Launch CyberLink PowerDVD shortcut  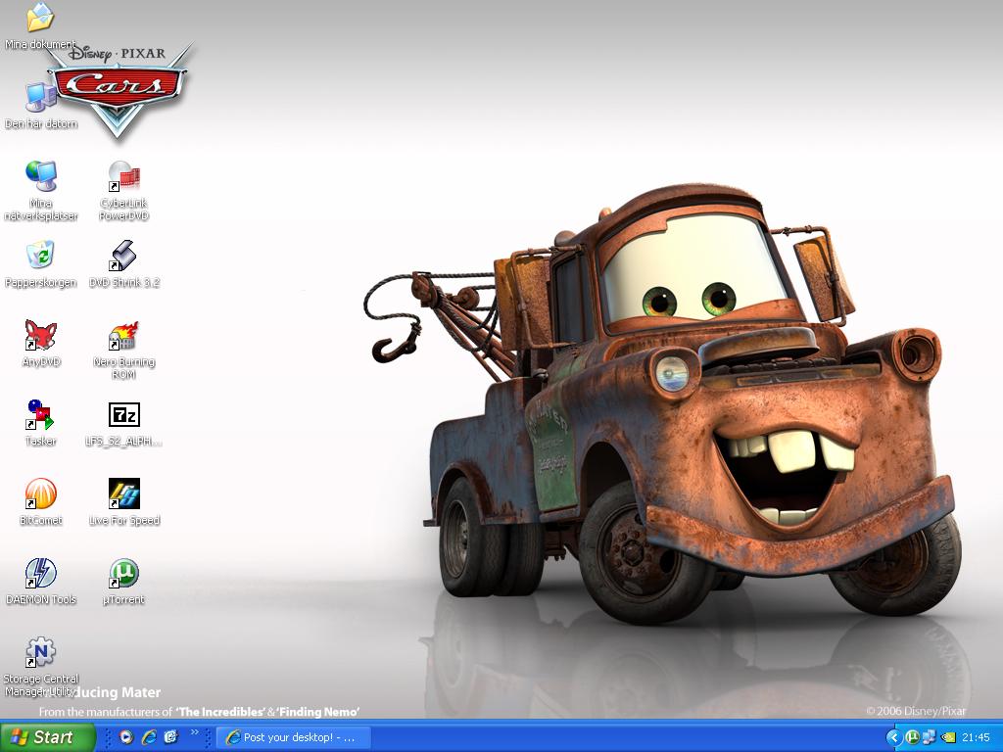coord(123,176)
